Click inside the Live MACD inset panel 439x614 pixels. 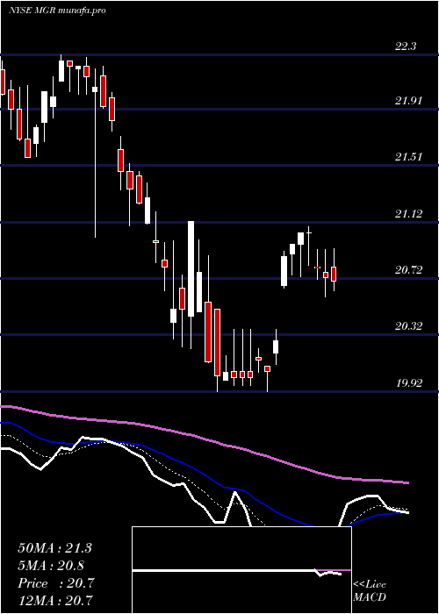241,570
